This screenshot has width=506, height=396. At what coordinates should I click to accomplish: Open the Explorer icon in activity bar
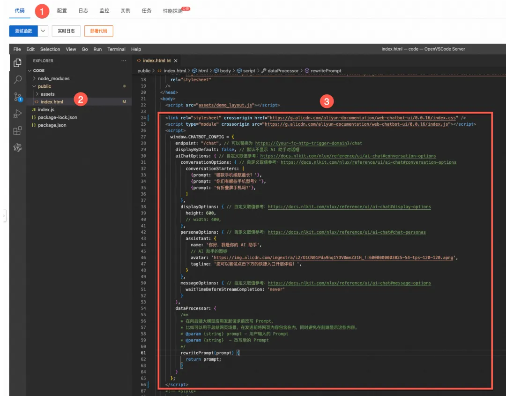click(17, 63)
